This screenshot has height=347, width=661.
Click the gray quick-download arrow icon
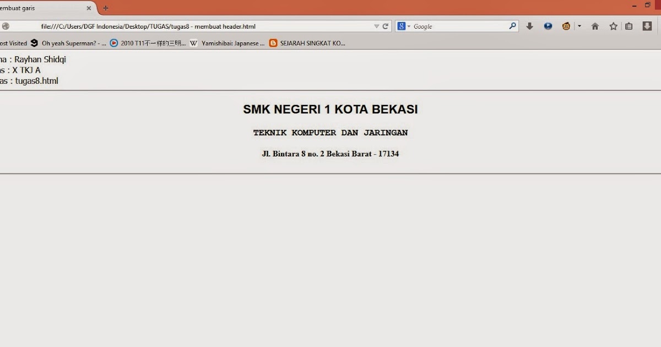[529, 26]
